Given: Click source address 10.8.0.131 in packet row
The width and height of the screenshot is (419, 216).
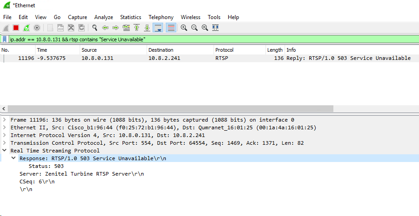Looking at the screenshot, I should pyautogui.click(x=97, y=58).
